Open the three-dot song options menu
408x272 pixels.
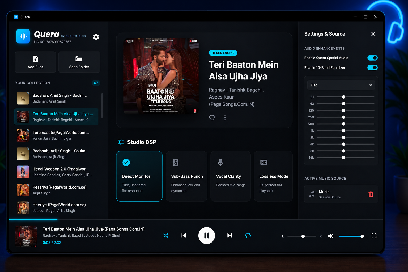(x=225, y=118)
